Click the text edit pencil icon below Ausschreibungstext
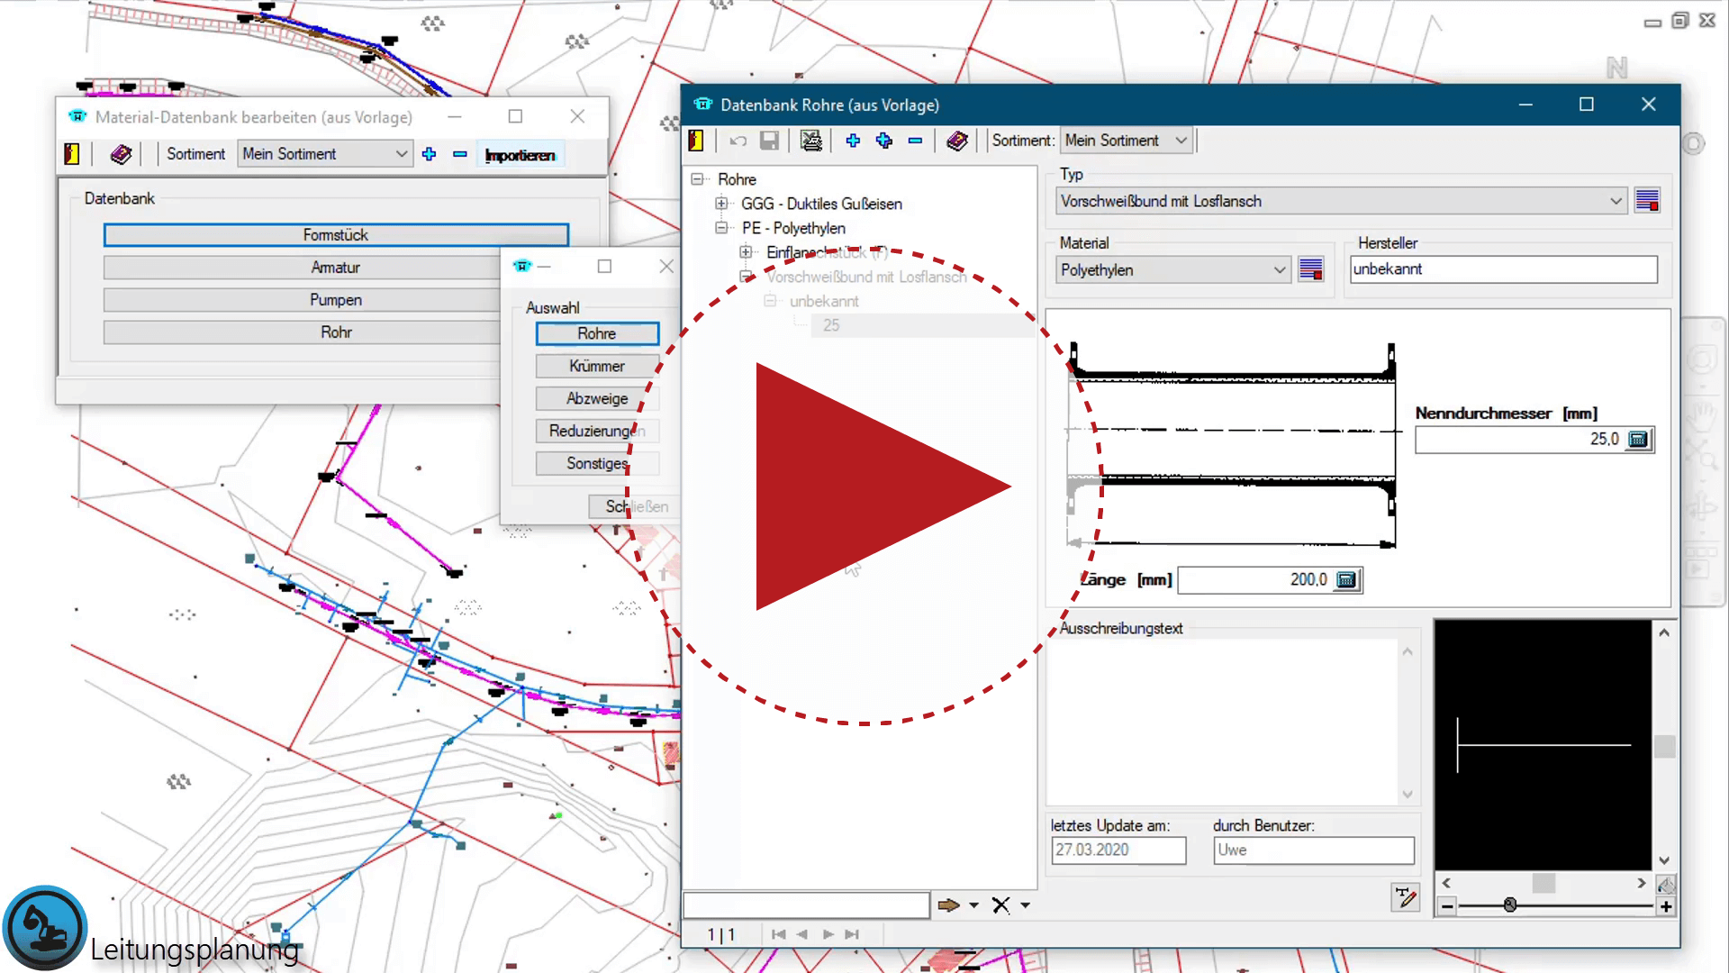 point(1405,897)
